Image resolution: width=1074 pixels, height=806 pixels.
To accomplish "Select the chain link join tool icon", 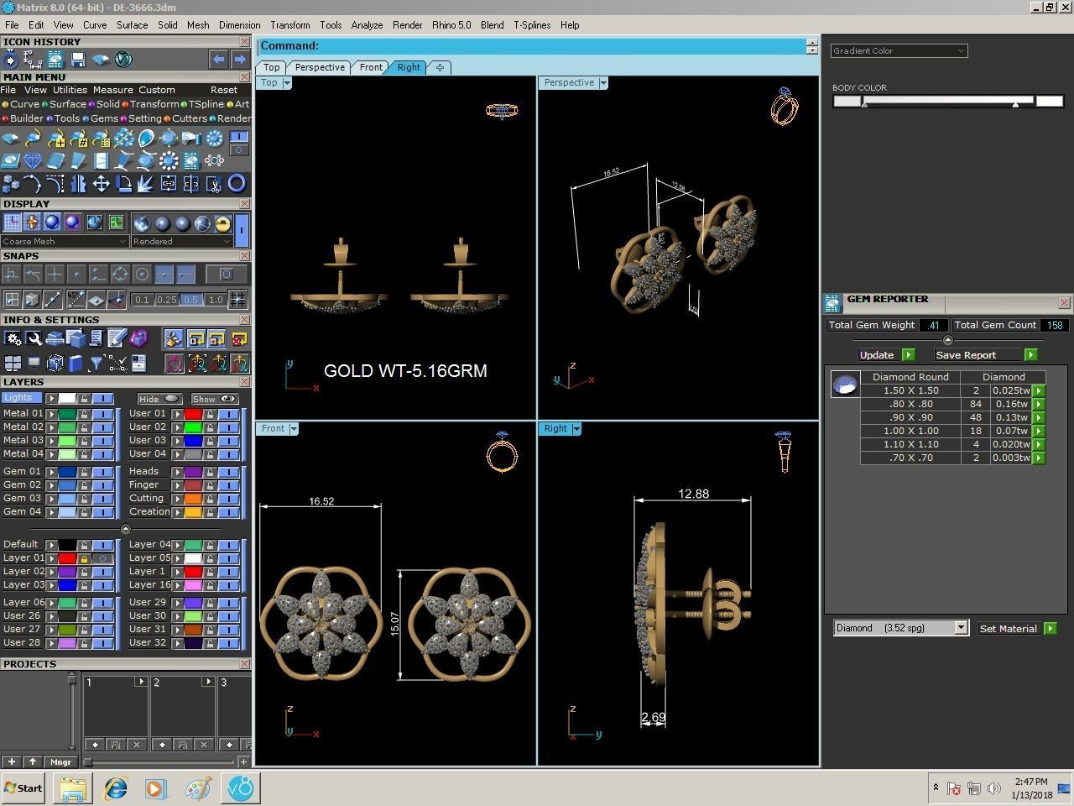I will [x=169, y=183].
